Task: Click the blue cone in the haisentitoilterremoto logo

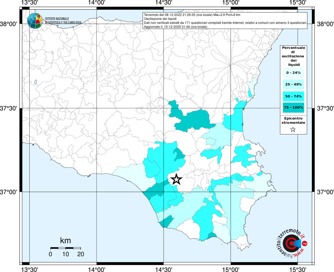Action: point(297,243)
